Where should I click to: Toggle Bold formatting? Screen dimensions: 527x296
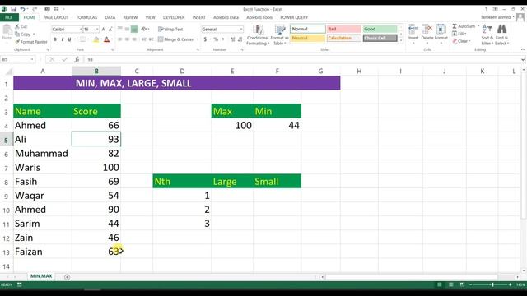(x=55, y=39)
